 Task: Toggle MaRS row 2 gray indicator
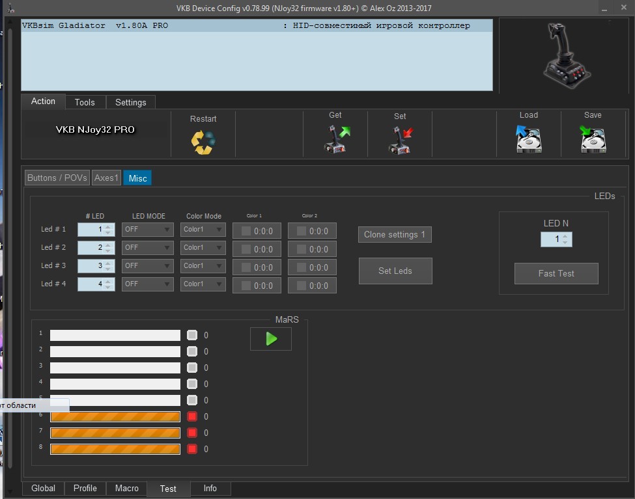[192, 351]
